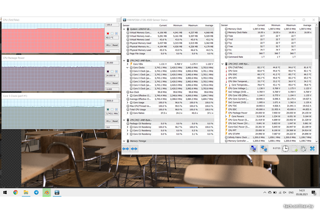
Task: Launch Telegram from the taskbar
Action: click(36, 192)
